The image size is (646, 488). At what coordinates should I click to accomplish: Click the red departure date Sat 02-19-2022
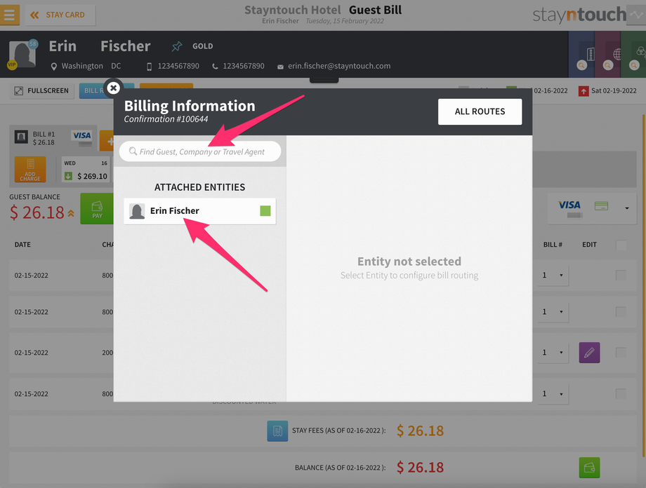607,90
